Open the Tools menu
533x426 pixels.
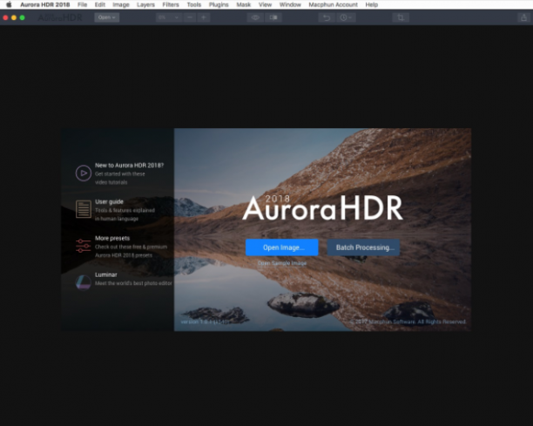click(x=194, y=4)
